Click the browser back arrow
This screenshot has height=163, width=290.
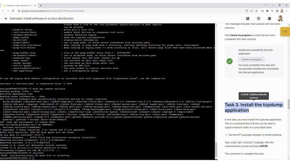pyautogui.click(x=3, y=11)
